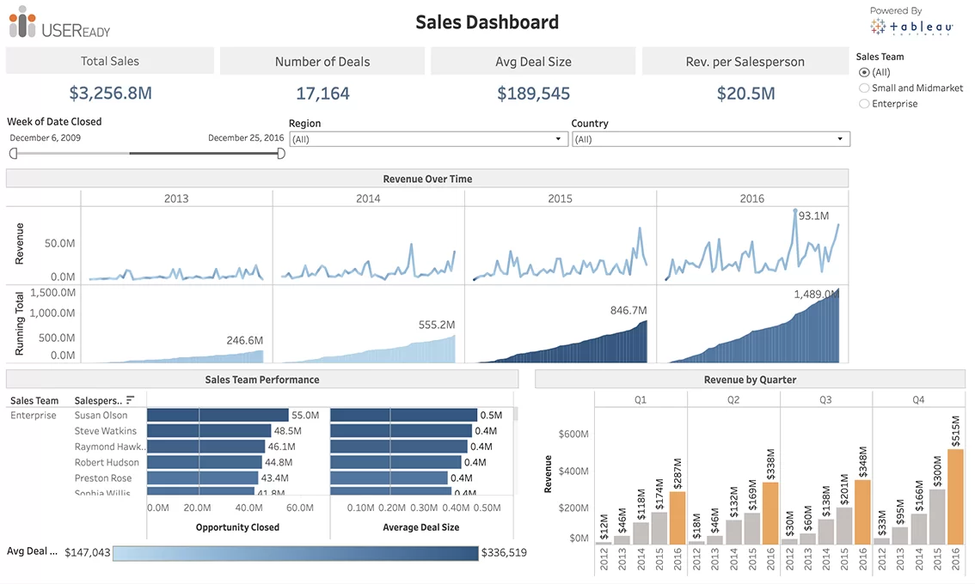Click the $3,256.8M total sales value
This screenshot has width=975, height=584.
110,94
